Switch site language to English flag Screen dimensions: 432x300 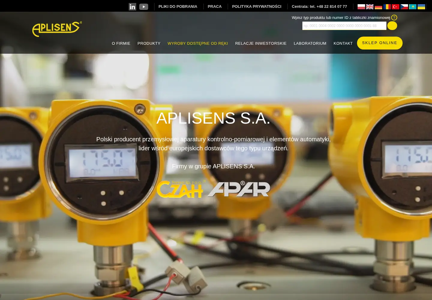click(370, 7)
